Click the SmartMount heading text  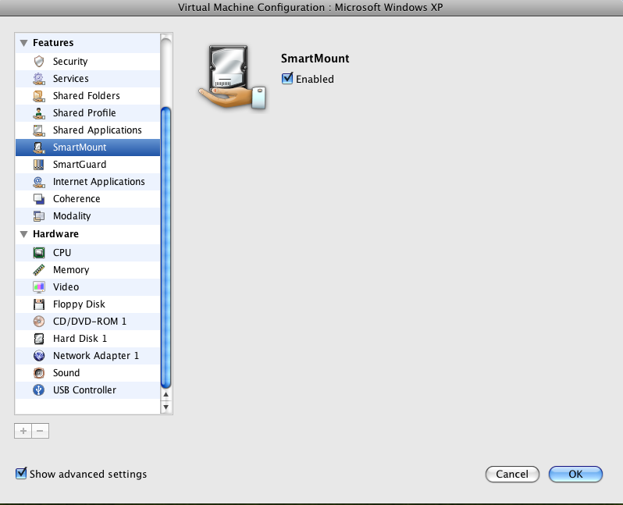click(x=315, y=59)
